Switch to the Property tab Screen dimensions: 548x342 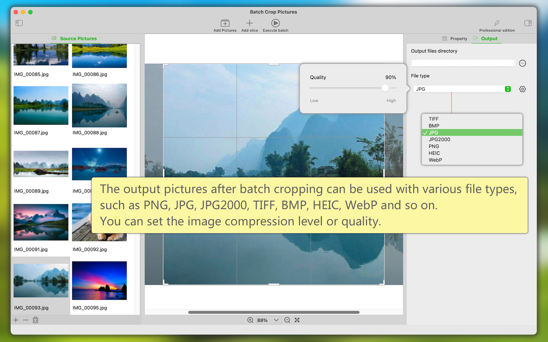point(455,39)
